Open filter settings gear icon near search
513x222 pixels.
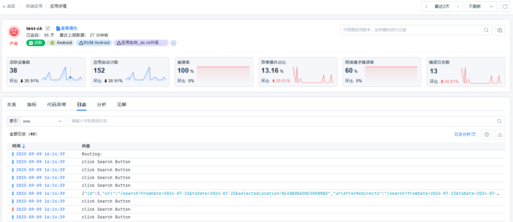[500, 30]
